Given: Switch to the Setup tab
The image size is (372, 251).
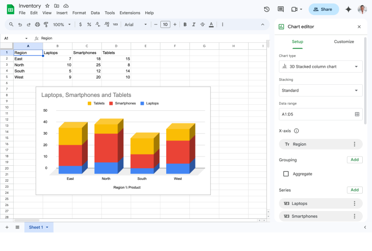Looking at the screenshot, I should (x=297, y=41).
